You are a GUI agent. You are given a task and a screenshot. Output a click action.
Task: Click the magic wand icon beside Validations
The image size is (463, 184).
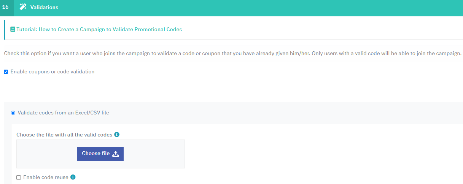(23, 7)
